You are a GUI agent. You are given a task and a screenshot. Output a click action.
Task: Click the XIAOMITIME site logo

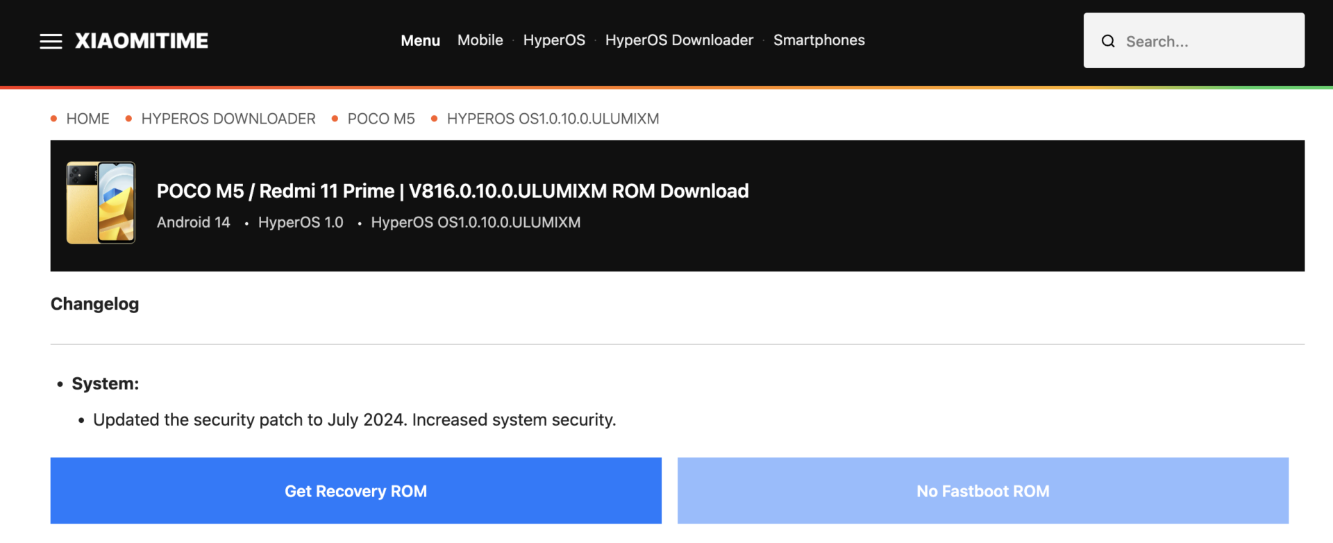(x=142, y=41)
